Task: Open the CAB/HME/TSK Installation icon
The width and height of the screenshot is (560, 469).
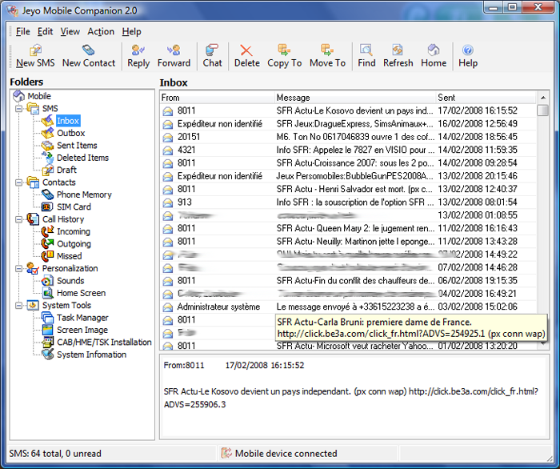Action: tap(47, 343)
